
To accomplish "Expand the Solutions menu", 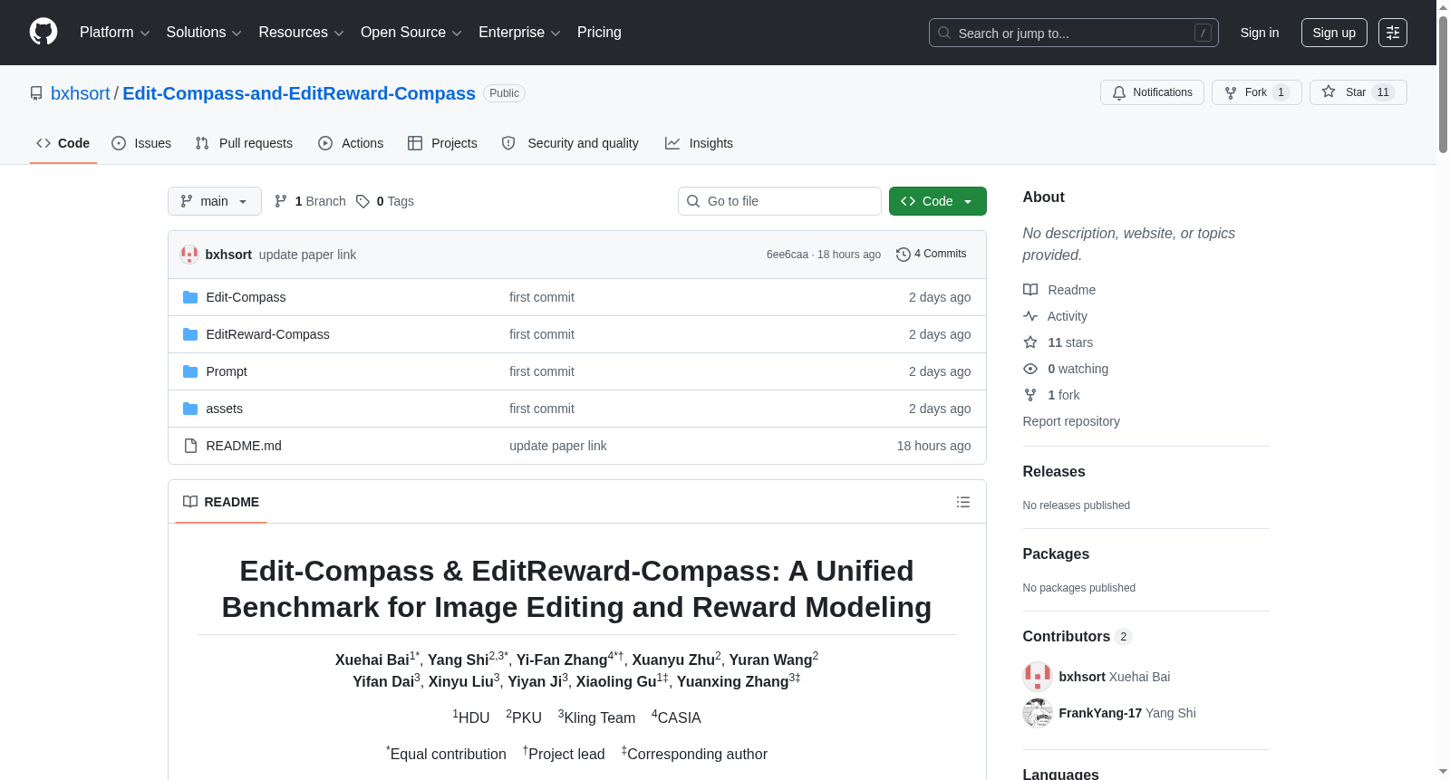I will pyautogui.click(x=204, y=33).
